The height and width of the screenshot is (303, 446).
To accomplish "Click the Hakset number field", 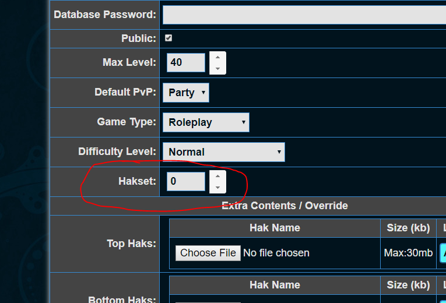I will [186, 181].
